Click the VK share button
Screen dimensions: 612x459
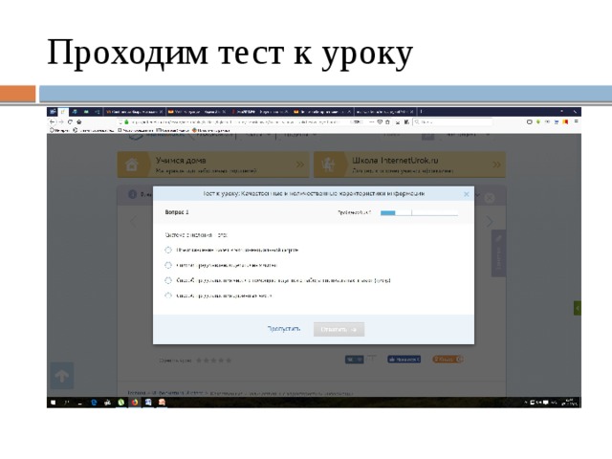point(355,360)
